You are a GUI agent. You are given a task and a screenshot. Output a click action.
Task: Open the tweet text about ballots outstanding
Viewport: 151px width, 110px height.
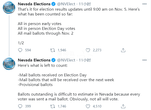point(79,97)
